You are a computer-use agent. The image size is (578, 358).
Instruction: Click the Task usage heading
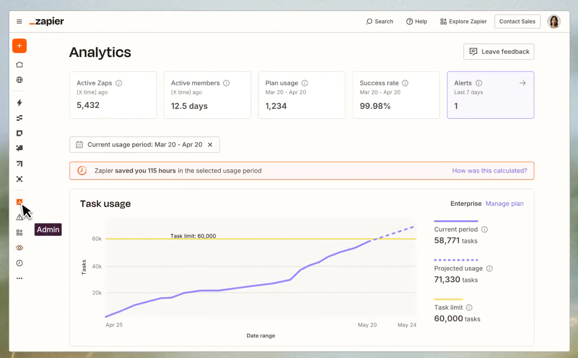[105, 204]
